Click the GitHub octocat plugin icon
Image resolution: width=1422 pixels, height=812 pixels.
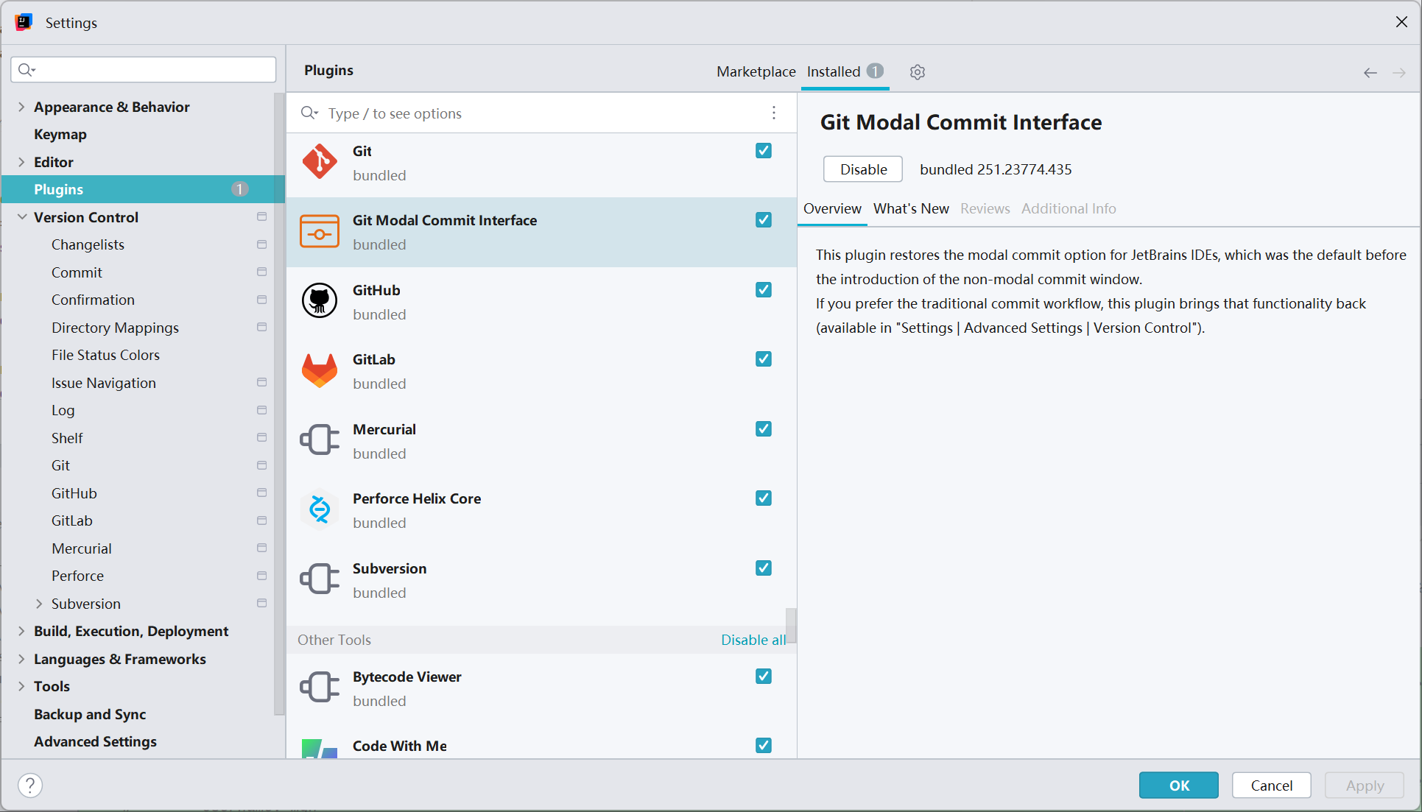point(320,301)
